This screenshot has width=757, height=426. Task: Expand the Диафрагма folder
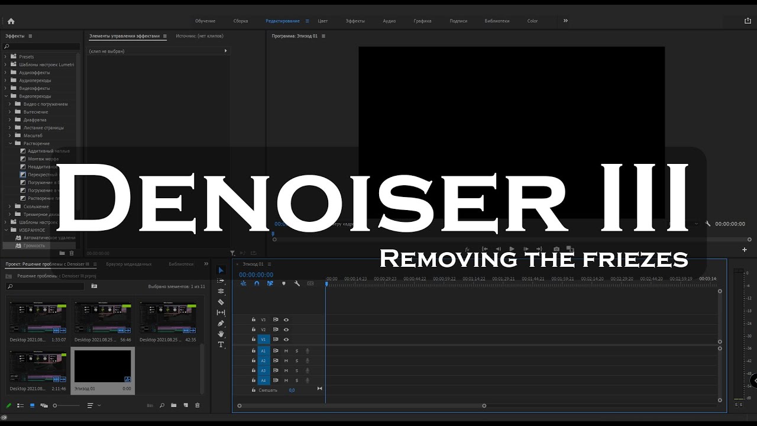11,120
